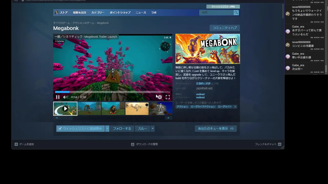Image resolution: width=328 pixels, height=184 pixels.
Task: Select the fourth desert screenshot thumbnail
Action: pyautogui.click(x=137, y=109)
